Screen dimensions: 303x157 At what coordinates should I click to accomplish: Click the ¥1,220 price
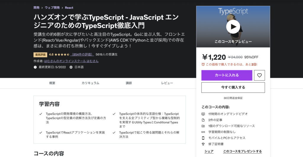(x=214, y=57)
